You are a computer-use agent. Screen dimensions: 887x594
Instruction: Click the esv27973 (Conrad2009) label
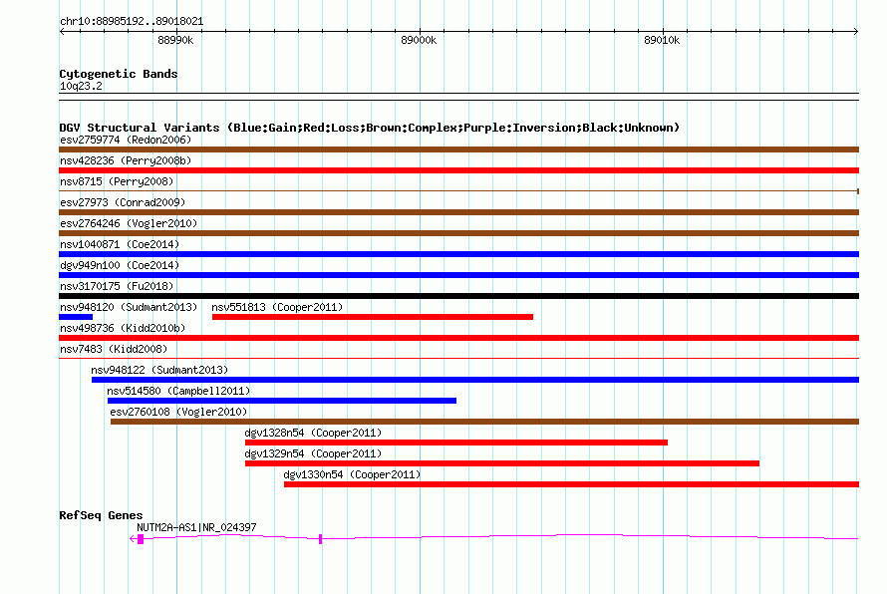coord(123,202)
